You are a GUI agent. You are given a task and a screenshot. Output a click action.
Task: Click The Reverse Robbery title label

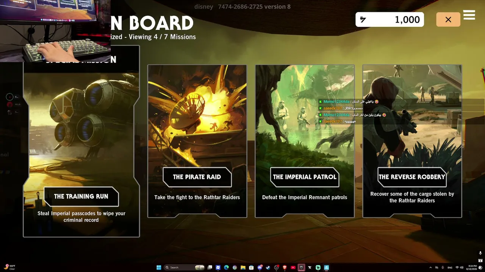tap(412, 177)
